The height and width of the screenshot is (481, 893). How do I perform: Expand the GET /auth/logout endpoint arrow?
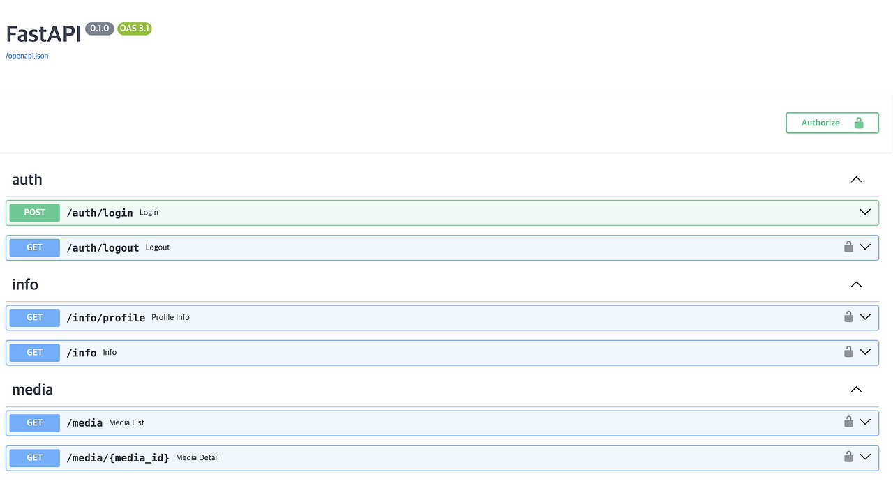click(x=865, y=247)
